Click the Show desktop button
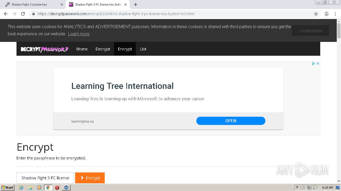 (338, 188)
